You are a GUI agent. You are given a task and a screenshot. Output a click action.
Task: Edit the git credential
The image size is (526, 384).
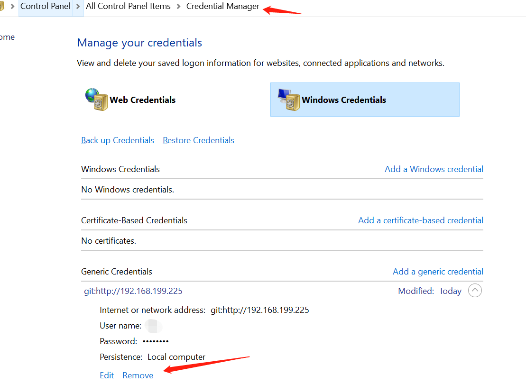pos(107,375)
